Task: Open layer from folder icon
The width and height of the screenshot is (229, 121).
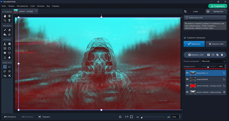Action: click(x=213, y=55)
